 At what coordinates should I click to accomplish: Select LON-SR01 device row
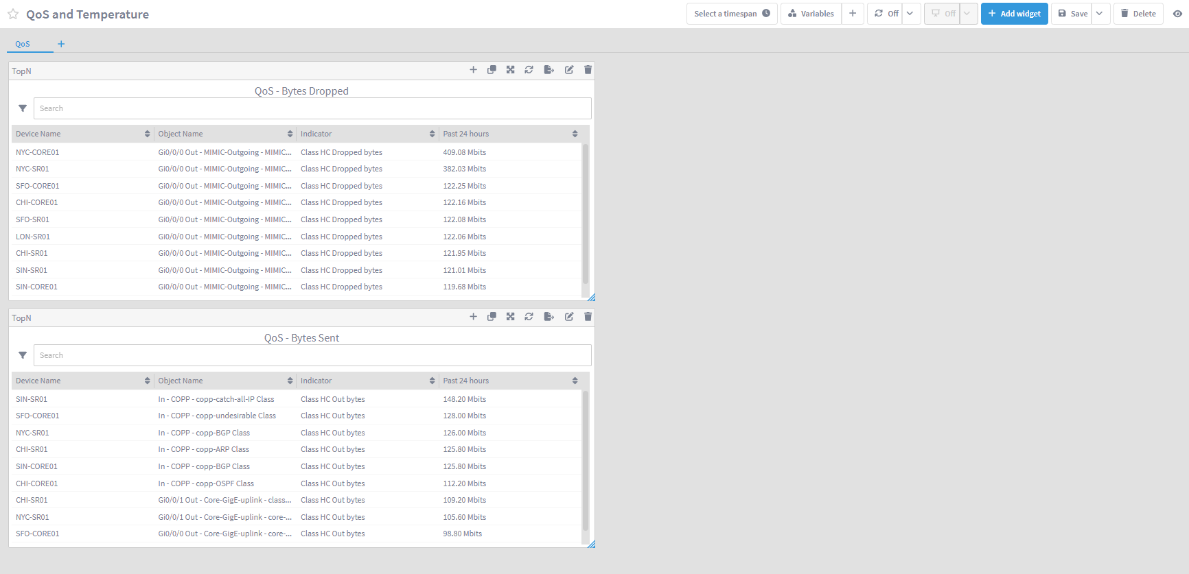[x=297, y=237]
